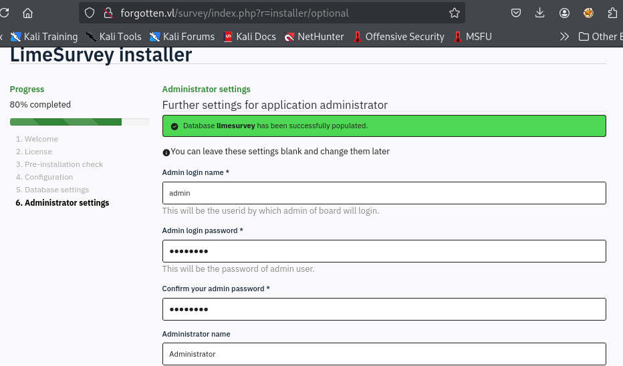Open the Pocket save icon

pyautogui.click(x=516, y=13)
